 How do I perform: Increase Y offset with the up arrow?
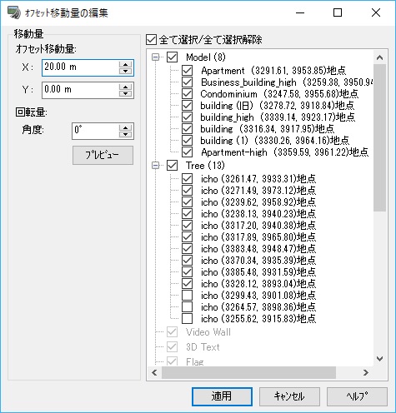tap(125, 87)
